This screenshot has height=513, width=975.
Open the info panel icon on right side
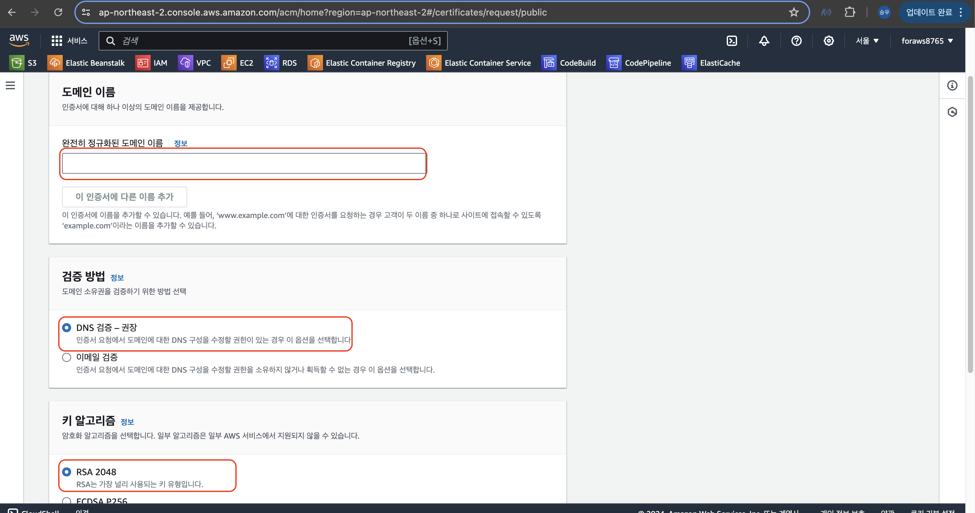[x=952, y=86]
